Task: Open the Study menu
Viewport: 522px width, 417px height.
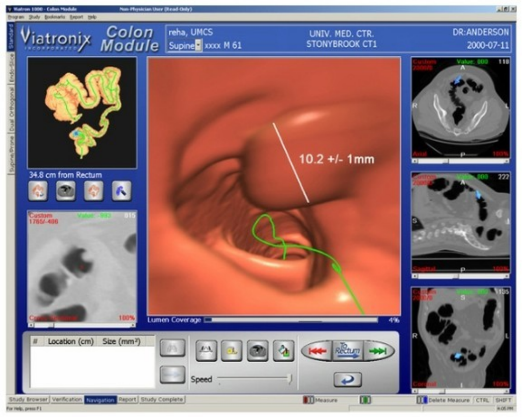Action: 35,17
